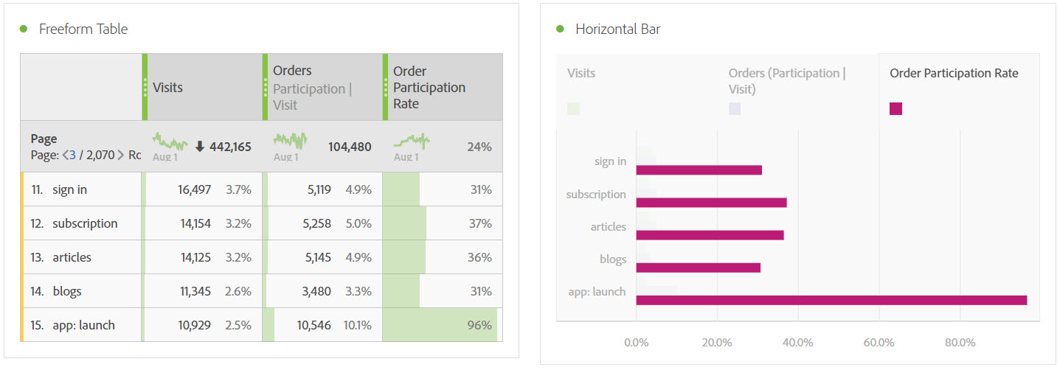
Task: Click the magenta Order Participation Rate swatch
Action: [x=896, y=109]
